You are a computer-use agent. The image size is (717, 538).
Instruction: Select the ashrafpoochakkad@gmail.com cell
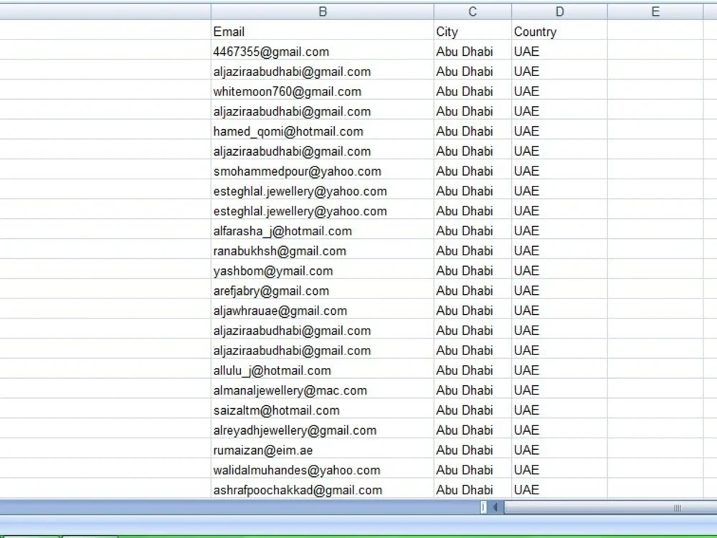[x=323, y=490]
